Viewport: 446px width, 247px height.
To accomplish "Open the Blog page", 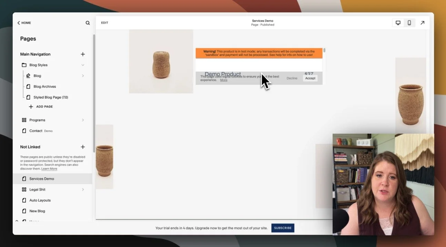I will point(37,76).
